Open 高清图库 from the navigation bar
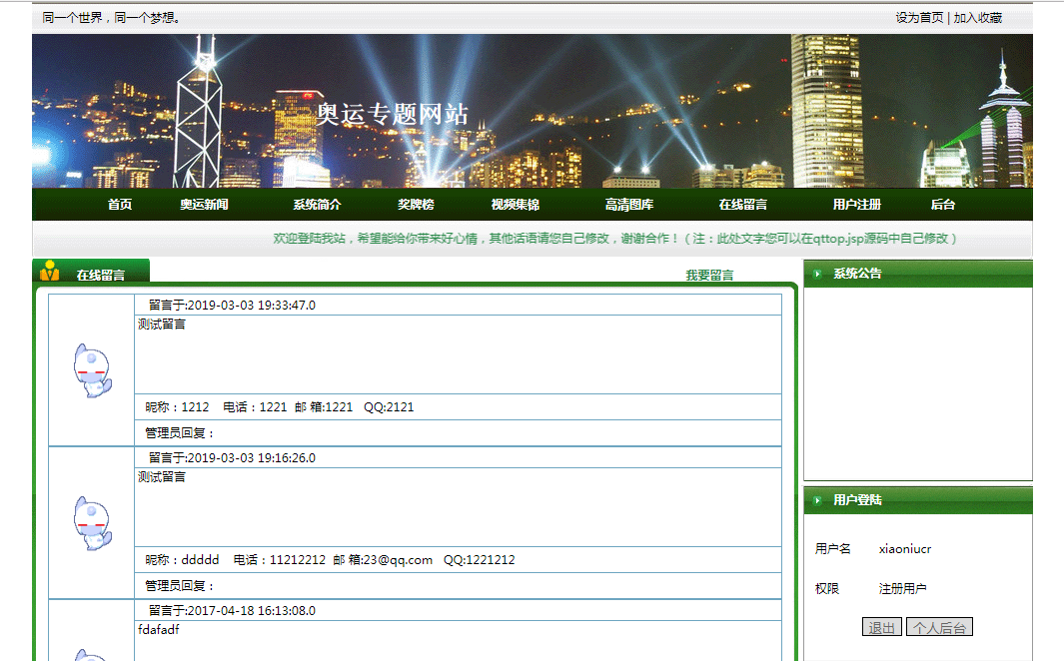This screenshot has height=661, width=1064. coord(629,205)
